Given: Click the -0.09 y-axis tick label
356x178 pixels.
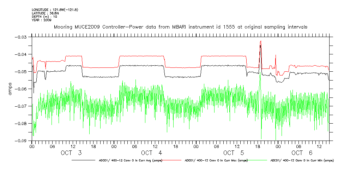Looking at the screenshot, I should pos(23,141).
